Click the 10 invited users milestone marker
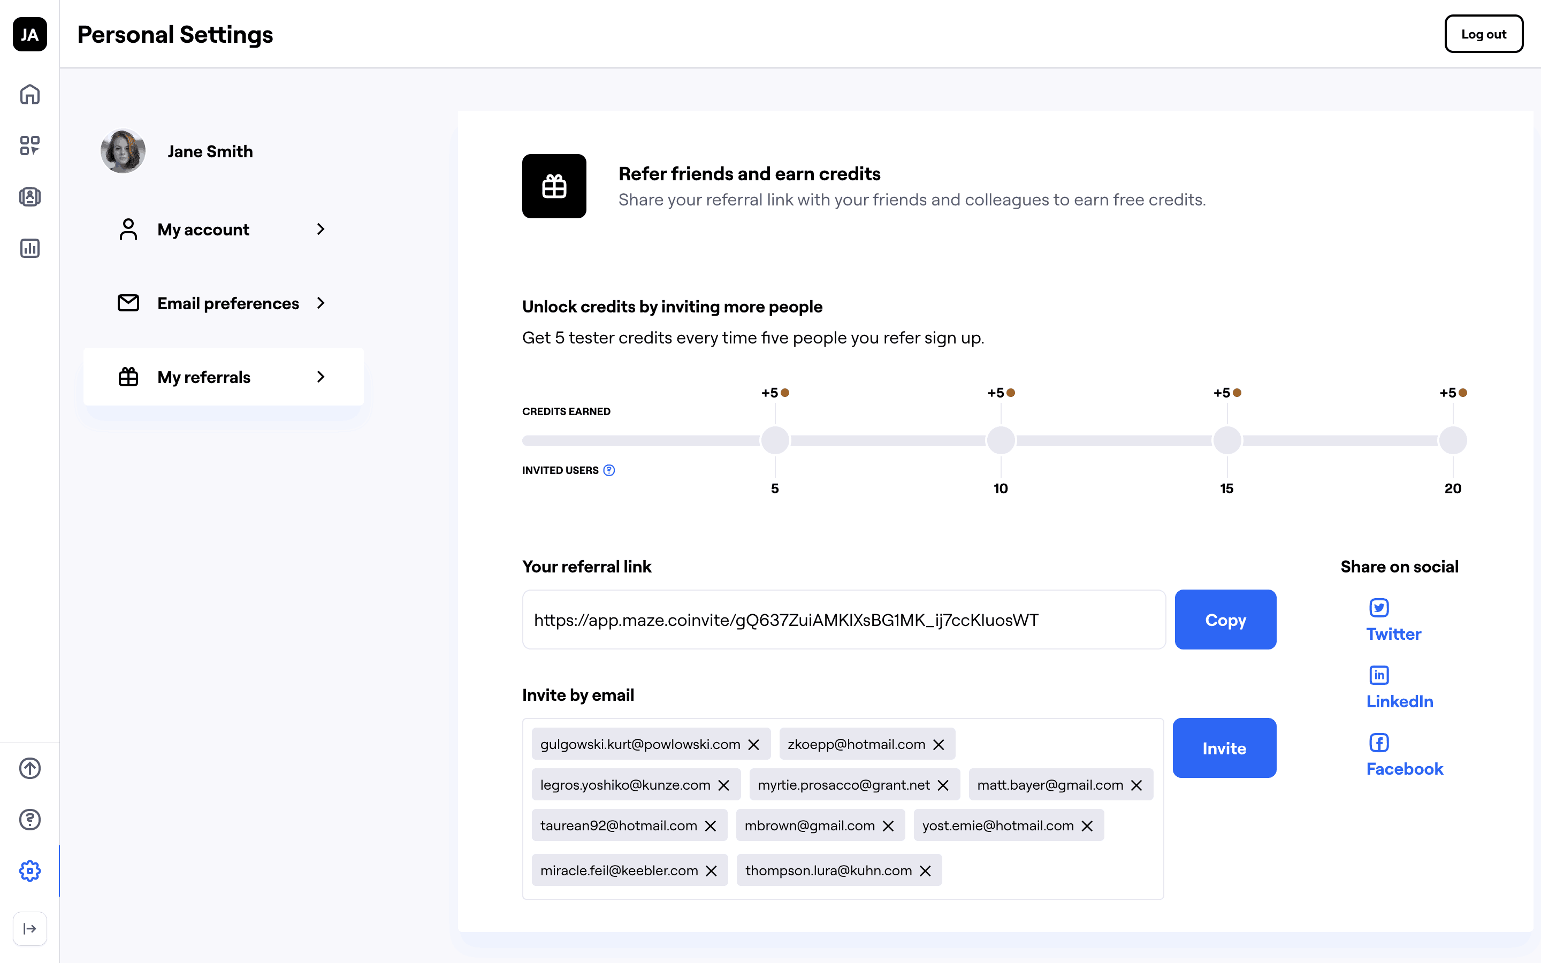 pos(1001,441)
